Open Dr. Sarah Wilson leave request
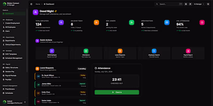Screen dimensions: 213x106 (61, 76)
